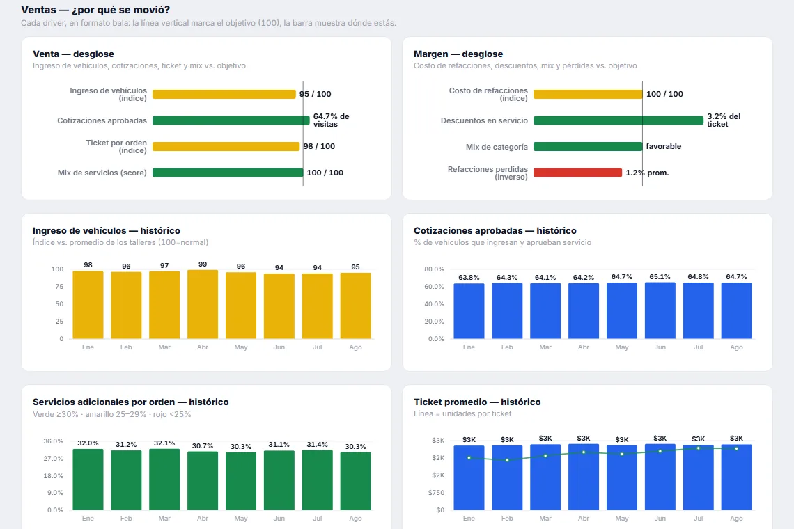794x529 pixels.
Task: Click the "100 / 100" label beside Costo de refacciones
Action: [664, 94]
